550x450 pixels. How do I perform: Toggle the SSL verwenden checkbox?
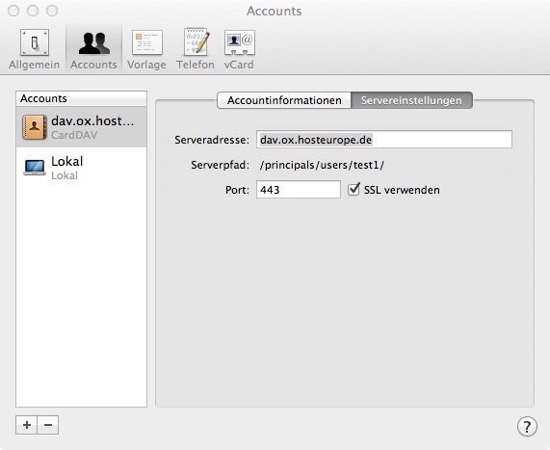pyautogui.click(x=354, y=189)
